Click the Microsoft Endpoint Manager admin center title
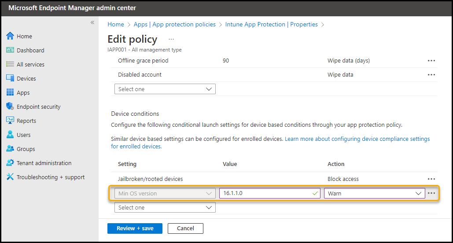Image resolution: width=453 pixels, height=243 pixels. [72, 8]
